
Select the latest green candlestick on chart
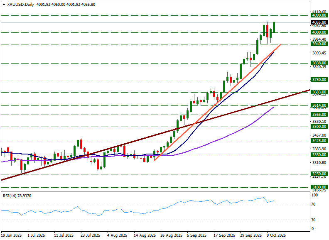(x=274, y=27)
